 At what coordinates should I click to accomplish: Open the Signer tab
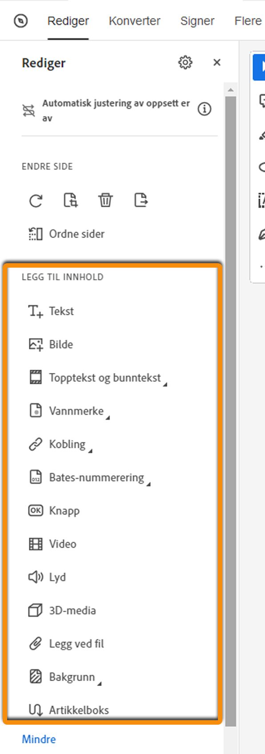point(197,20)
